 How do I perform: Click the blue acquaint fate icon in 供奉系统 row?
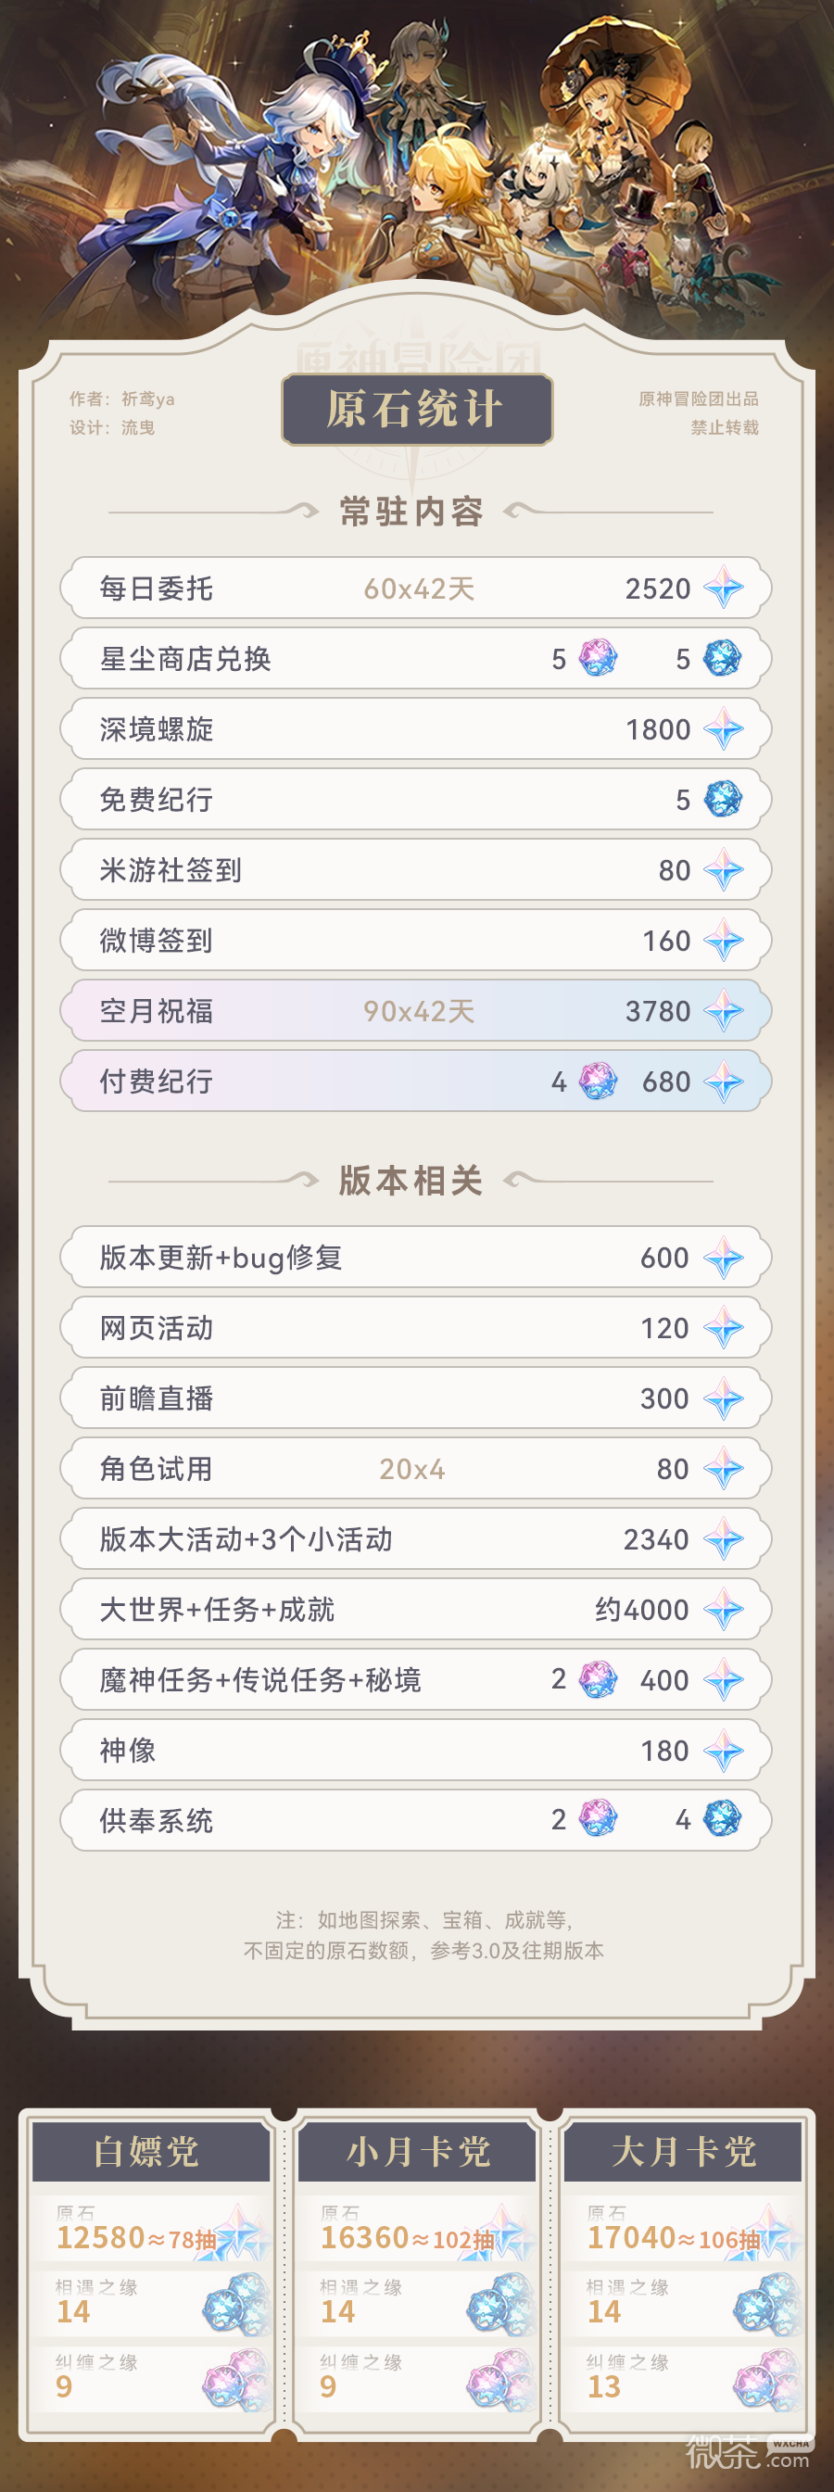722,1818
